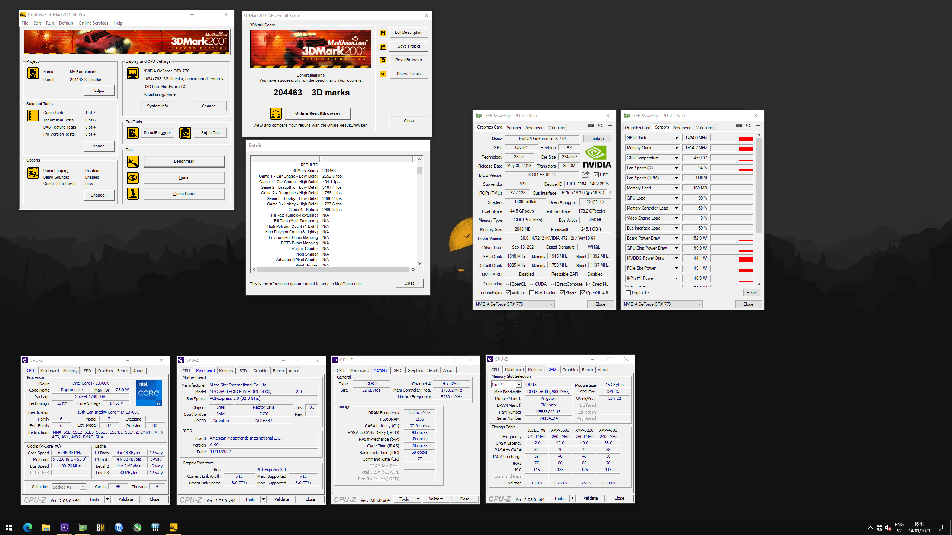
Task: Click the Batch Run icon in Pro Tools
Action: point(185,133)
